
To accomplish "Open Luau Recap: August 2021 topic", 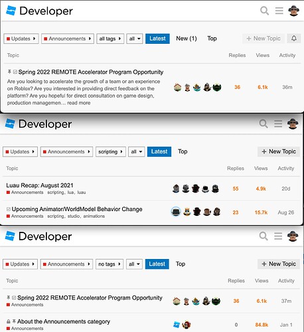I will pos(40,185).
